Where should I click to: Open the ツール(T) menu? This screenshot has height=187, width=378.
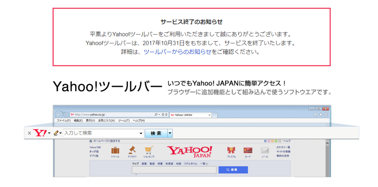pos(124,121)
